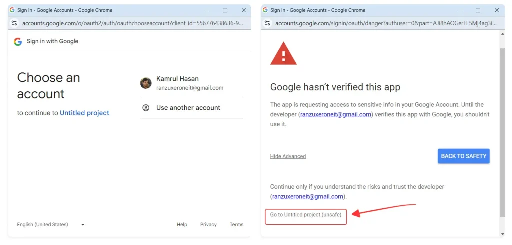Open the Privacy footer link
This screenshot has width=512, height=245.
(208, 225)
